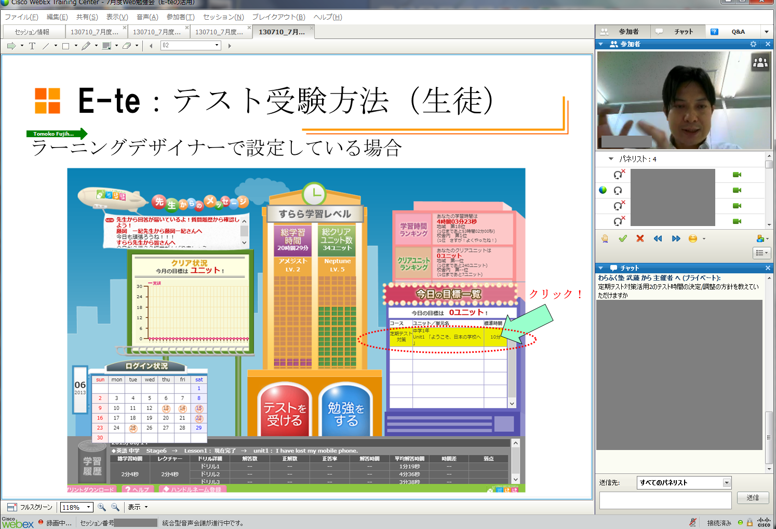This screenshot has height=529, width=776.
Task: Click the 勉強をする button in slide
Action: click(346, 411)
